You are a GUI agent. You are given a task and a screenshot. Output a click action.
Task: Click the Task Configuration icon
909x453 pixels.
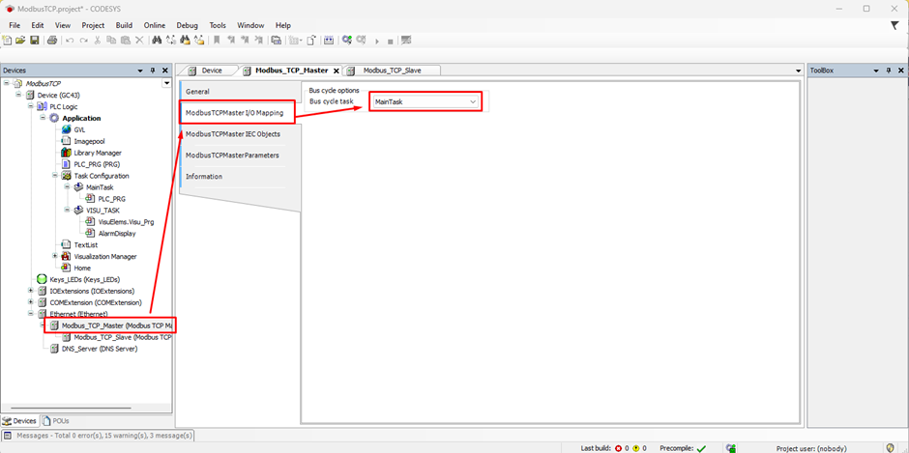66,176
